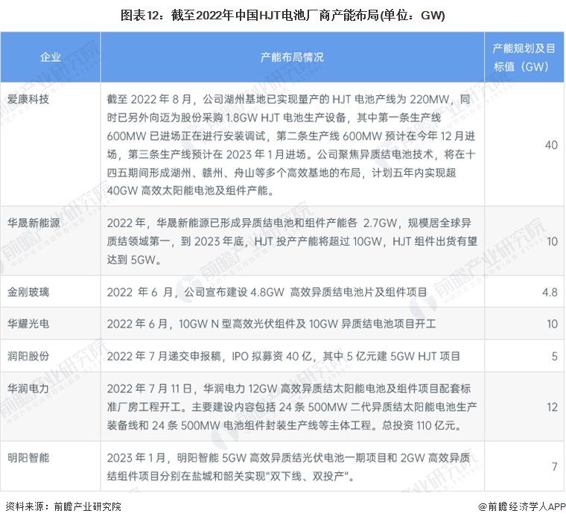Select the '产能规划及目标值（GW）' column header
This screenshot has width=566, height=522.
coord(524,57)
